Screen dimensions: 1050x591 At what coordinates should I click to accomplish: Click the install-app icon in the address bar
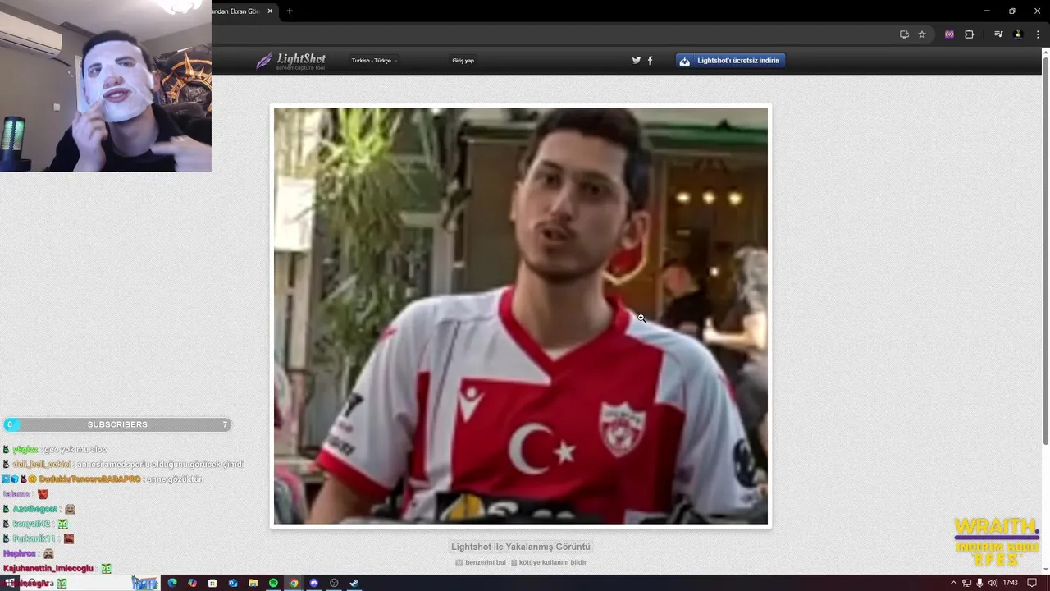(x=904, y=34)
